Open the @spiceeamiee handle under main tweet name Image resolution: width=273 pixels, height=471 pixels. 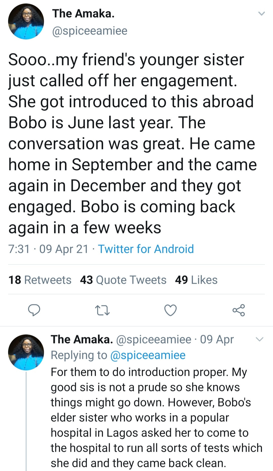point(90,31)
